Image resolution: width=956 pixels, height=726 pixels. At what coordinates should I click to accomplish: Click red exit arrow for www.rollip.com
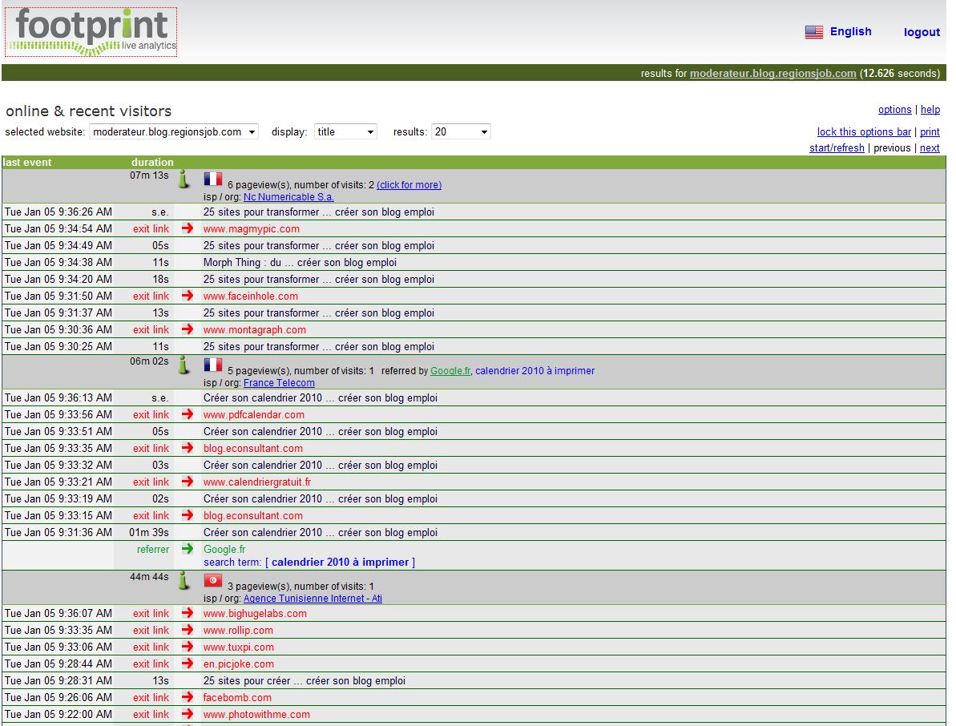pos(188,630)
